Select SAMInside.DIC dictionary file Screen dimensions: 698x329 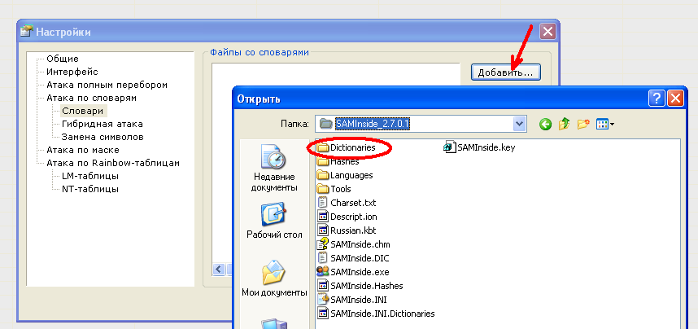point(353,258)
